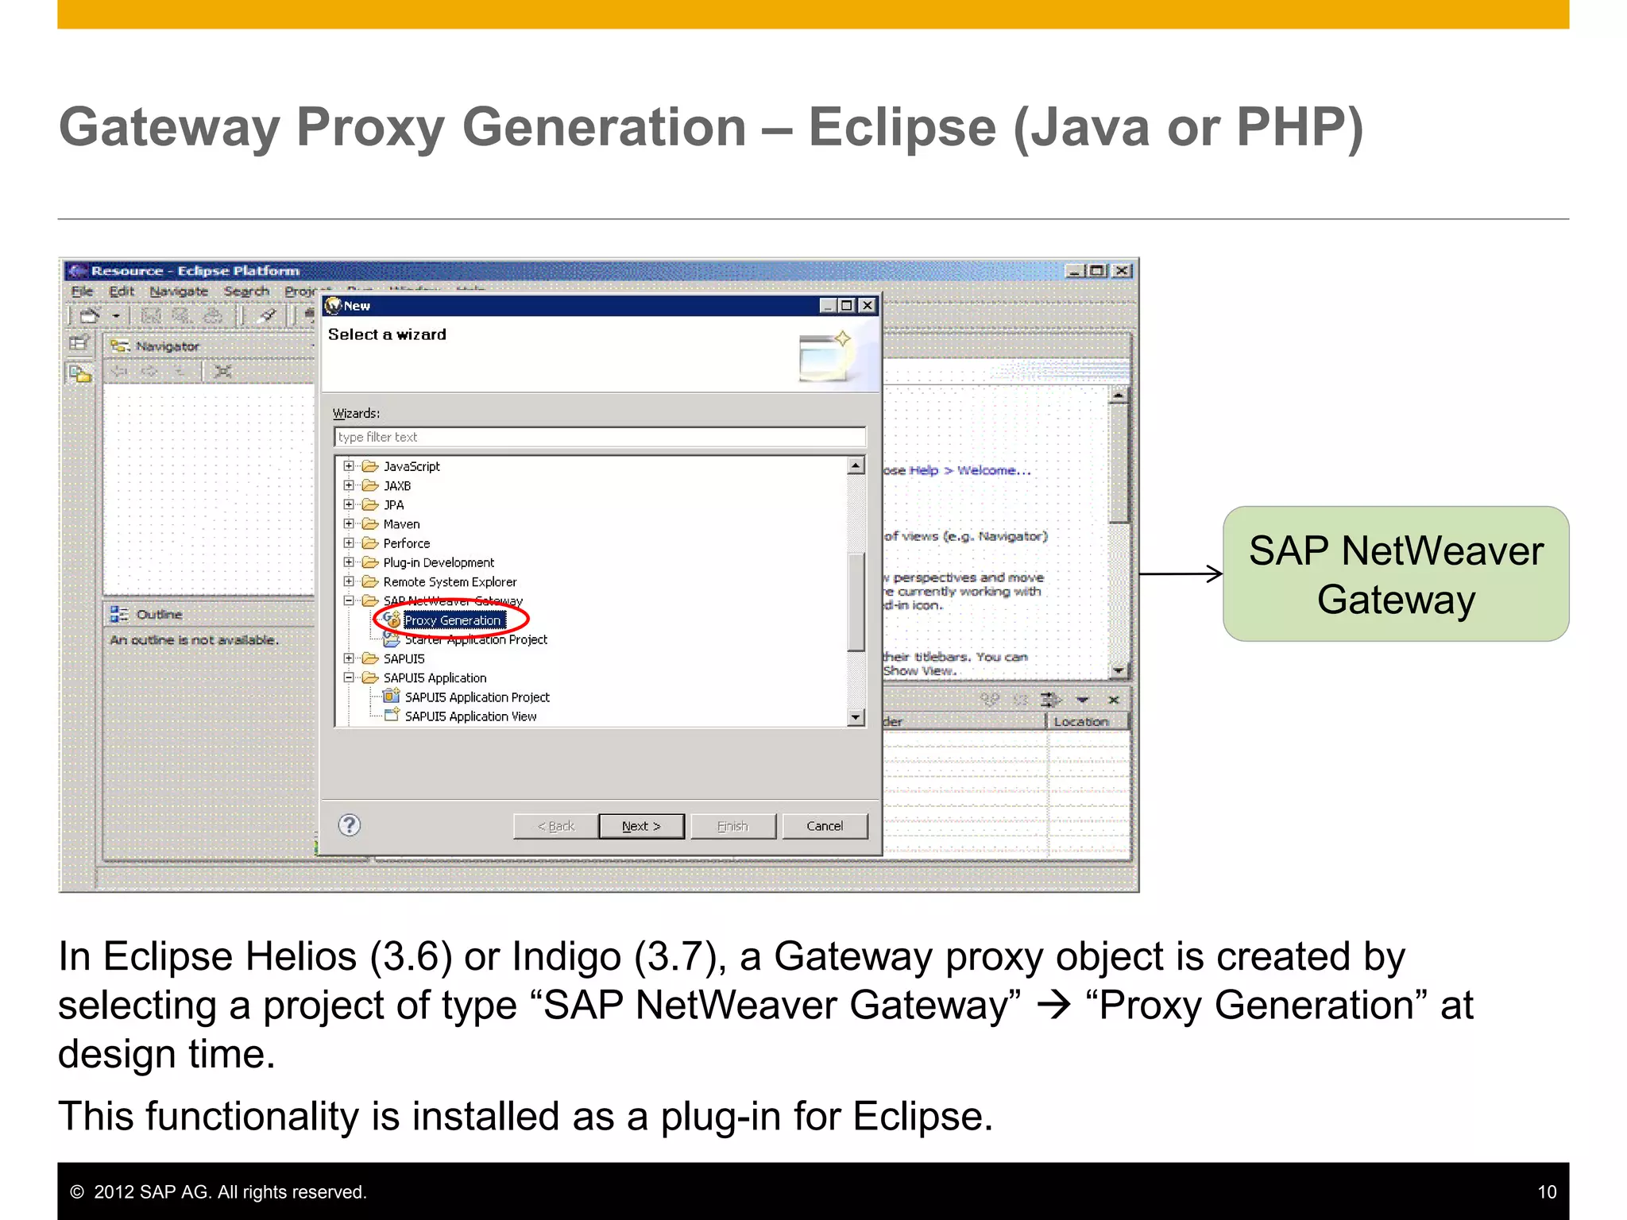The image size is (1627, 1220).
Task: Click the Maven folder icon
Action: point(370,523)
